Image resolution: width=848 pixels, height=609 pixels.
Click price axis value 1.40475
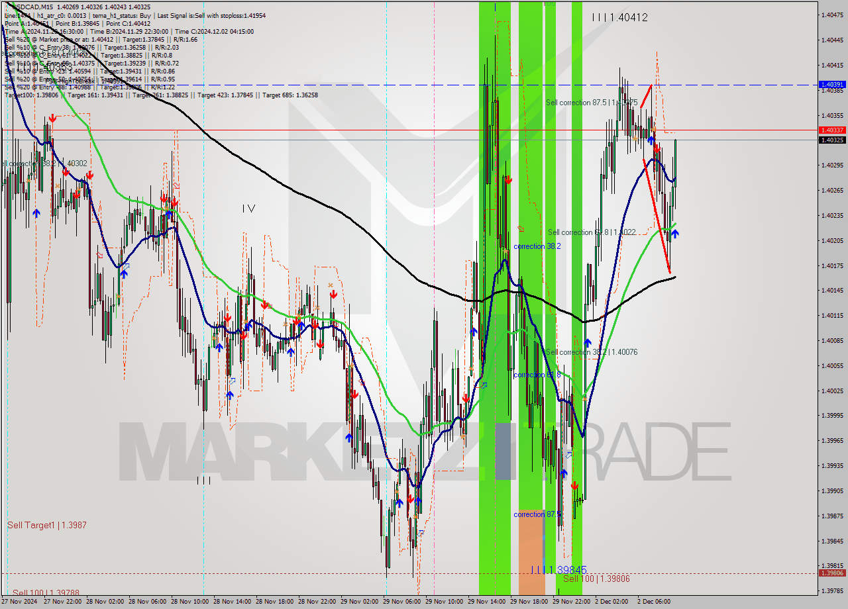[x=832, y=15]
